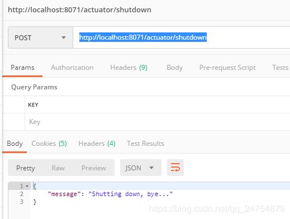The height and width of the screenshot is (219, 290).
Task: Switch to the Authorization tab
Action: coord(72,68)
